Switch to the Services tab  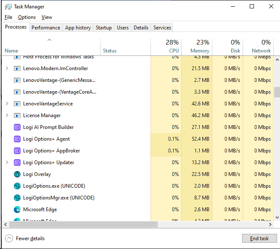coord(162,28)
